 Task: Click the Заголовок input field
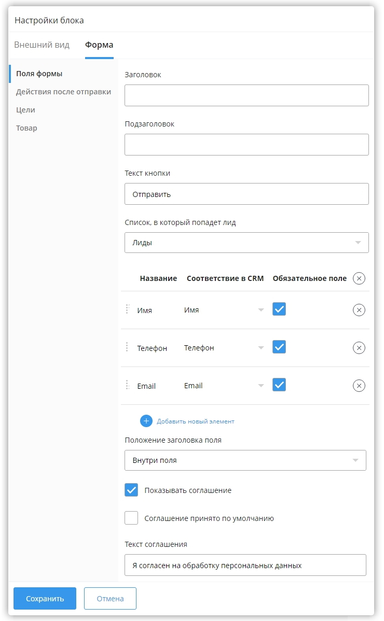tap(246, 95)
